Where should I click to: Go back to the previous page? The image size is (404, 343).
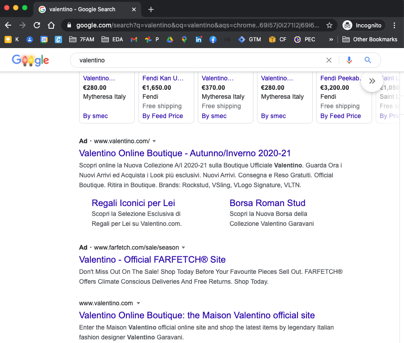pyautogui.click(x=8, y=25)
